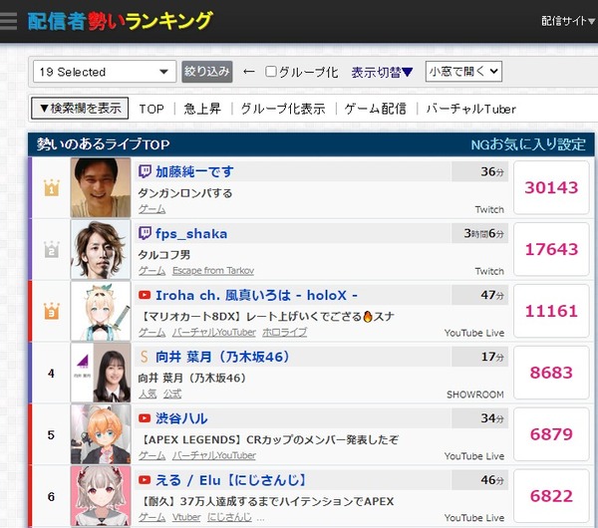Enable the グループ化 checkbox

[x=270, y=72]
